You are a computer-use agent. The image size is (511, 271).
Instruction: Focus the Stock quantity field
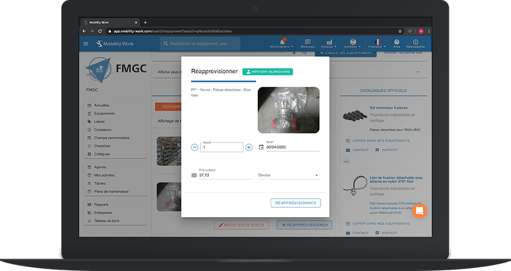point(222,147)
